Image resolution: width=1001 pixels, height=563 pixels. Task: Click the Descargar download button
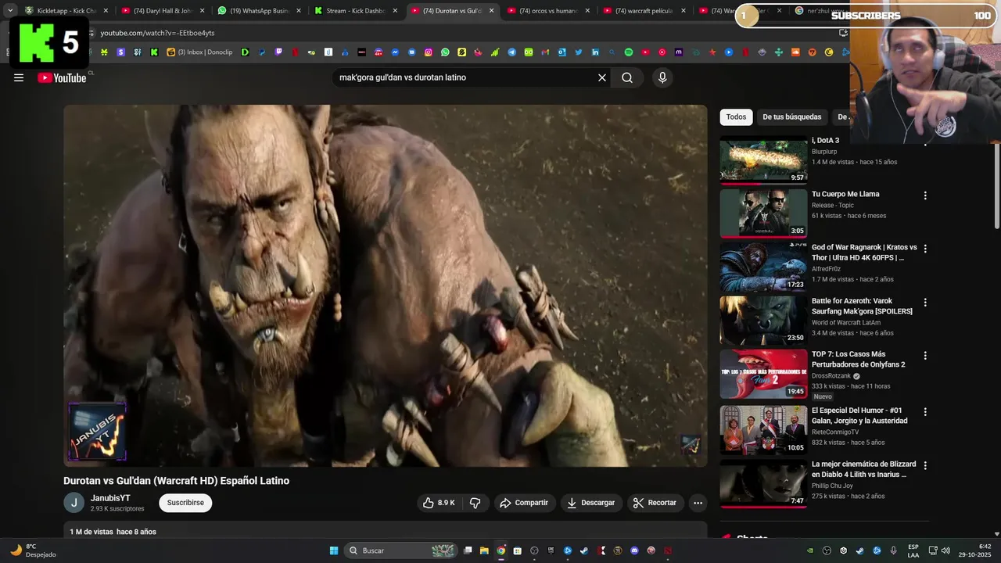point(591,503)
